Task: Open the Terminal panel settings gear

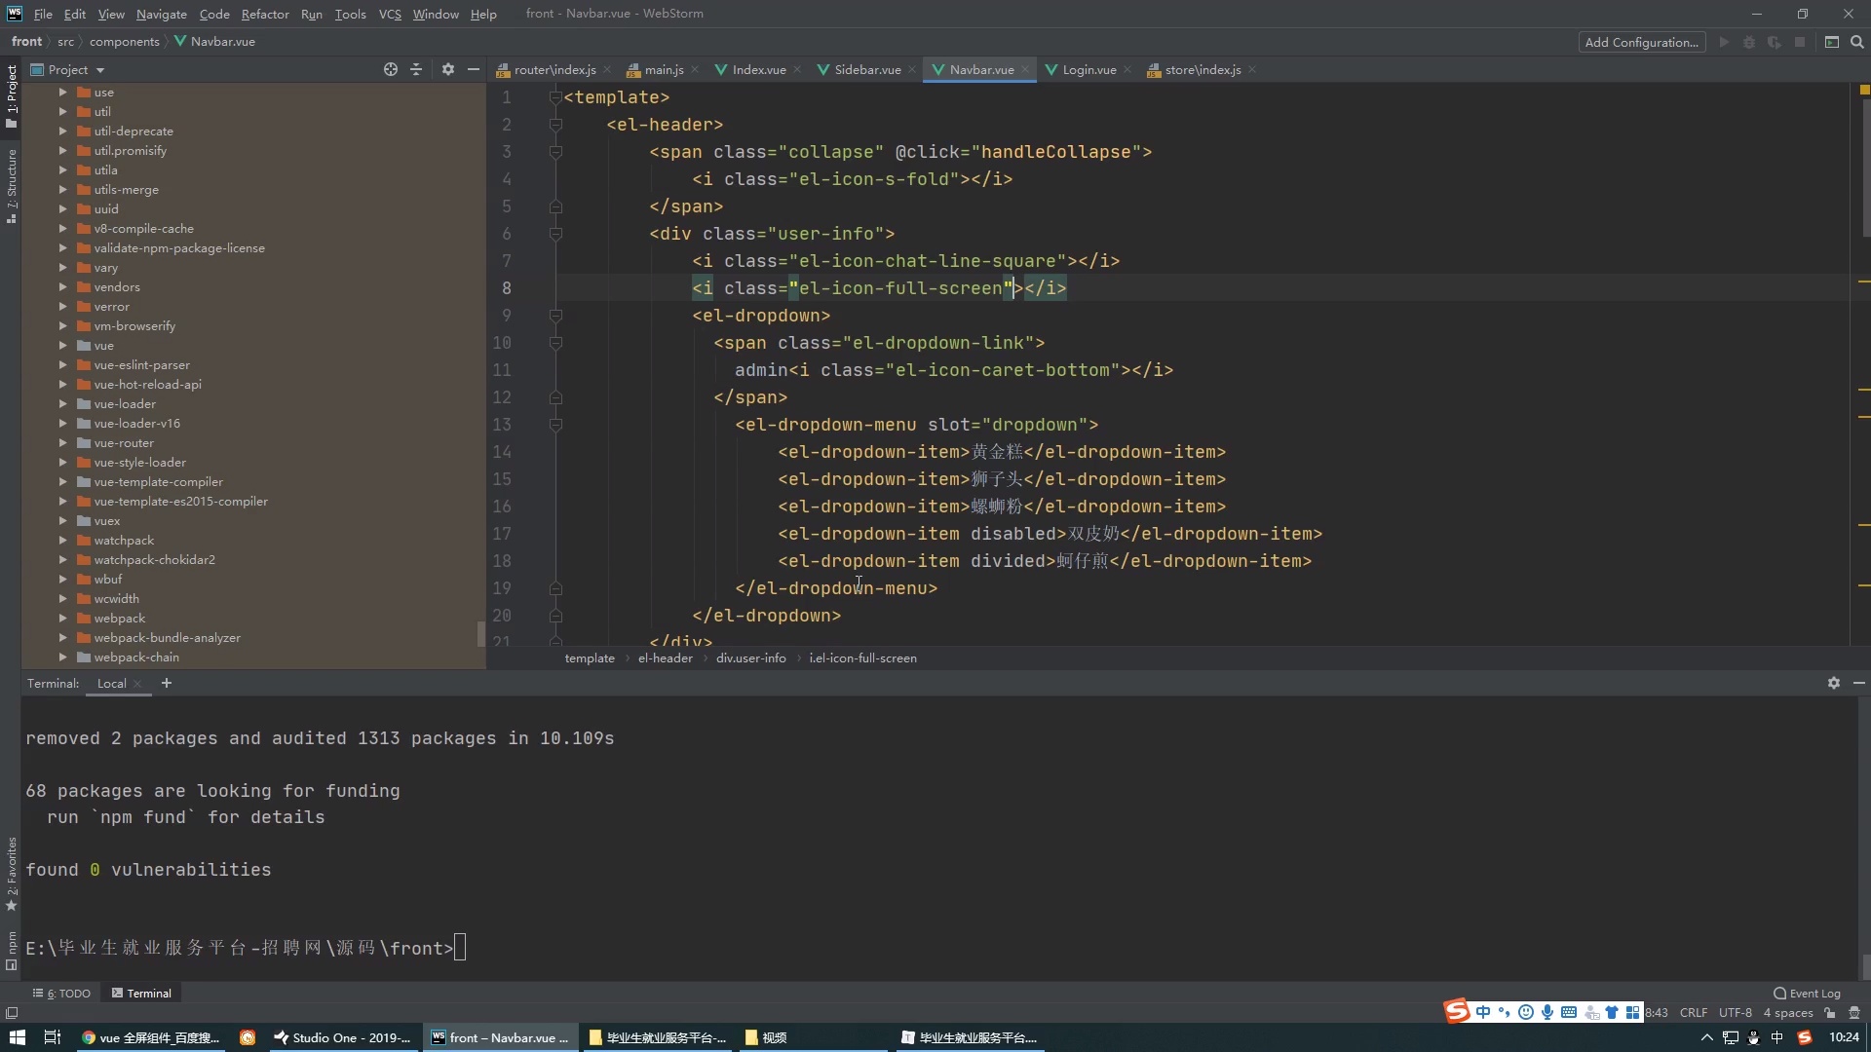Action: point(1833,683)
